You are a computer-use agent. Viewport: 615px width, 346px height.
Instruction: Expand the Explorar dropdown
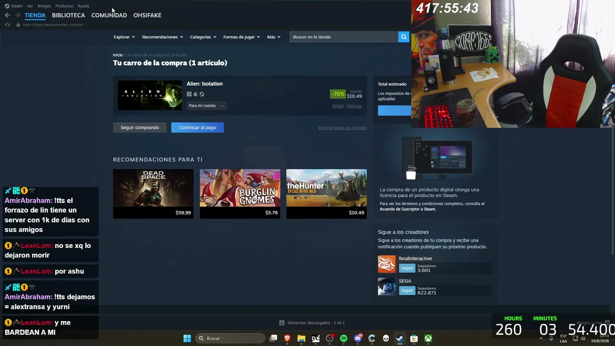[124, 37]
